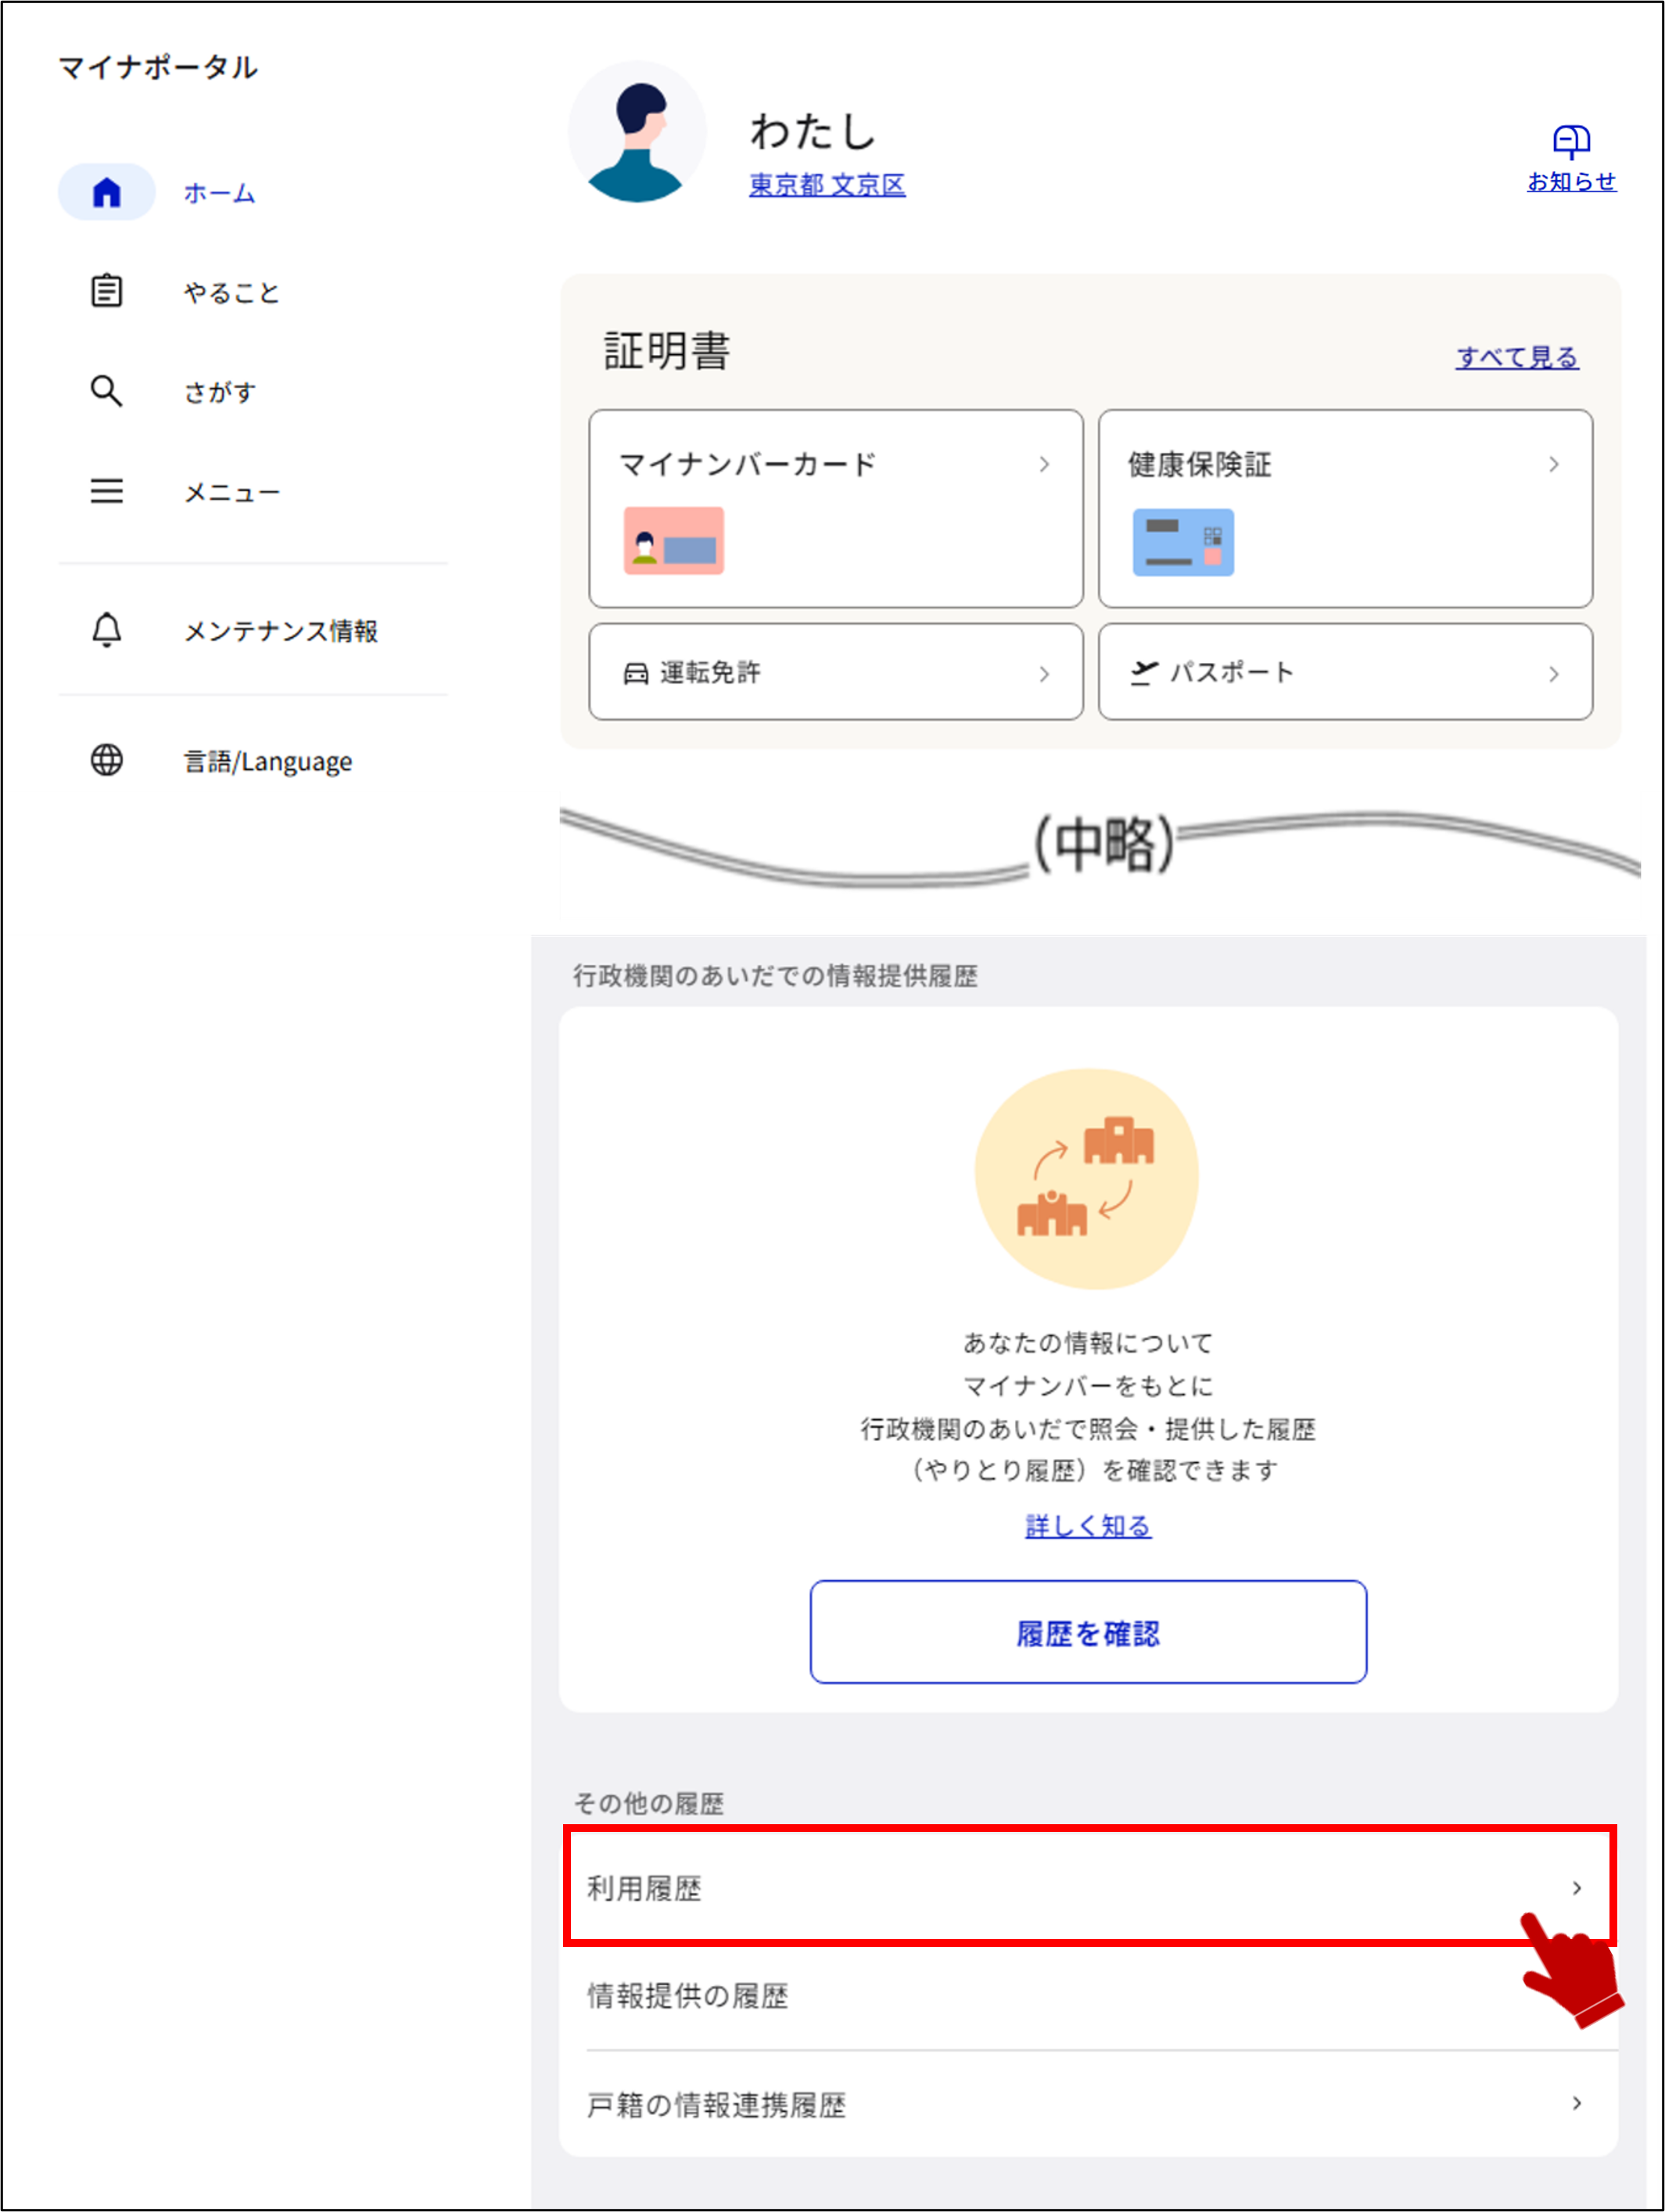Click the car icon for 運転免許

point(636,673)
